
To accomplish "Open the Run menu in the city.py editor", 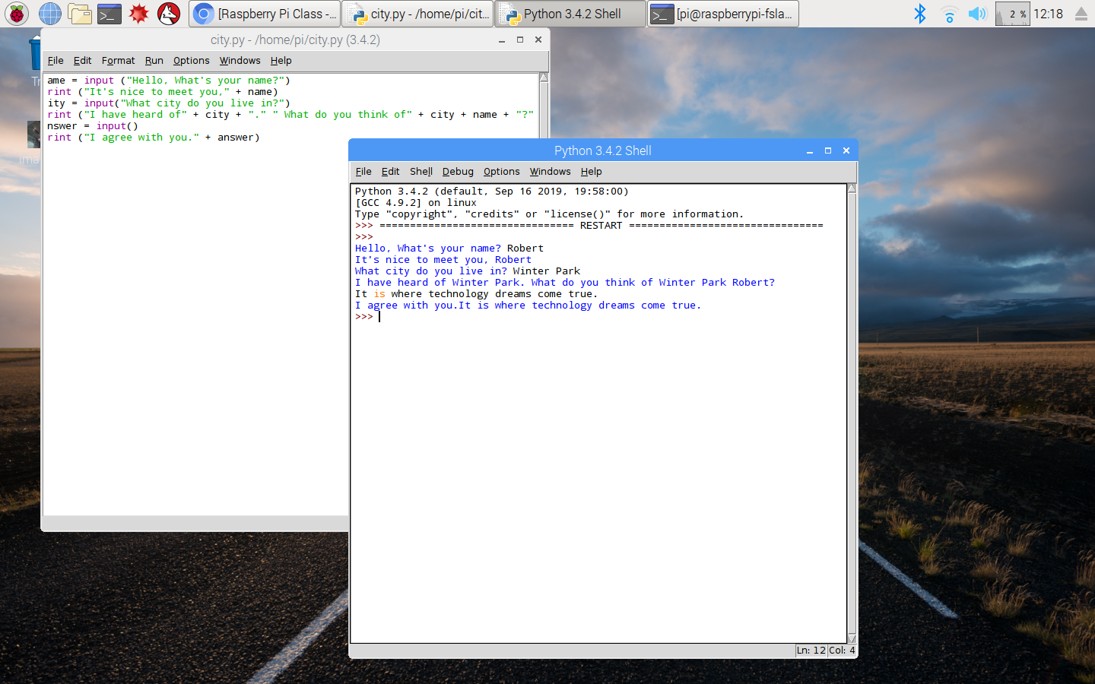I will click(154, 60).
